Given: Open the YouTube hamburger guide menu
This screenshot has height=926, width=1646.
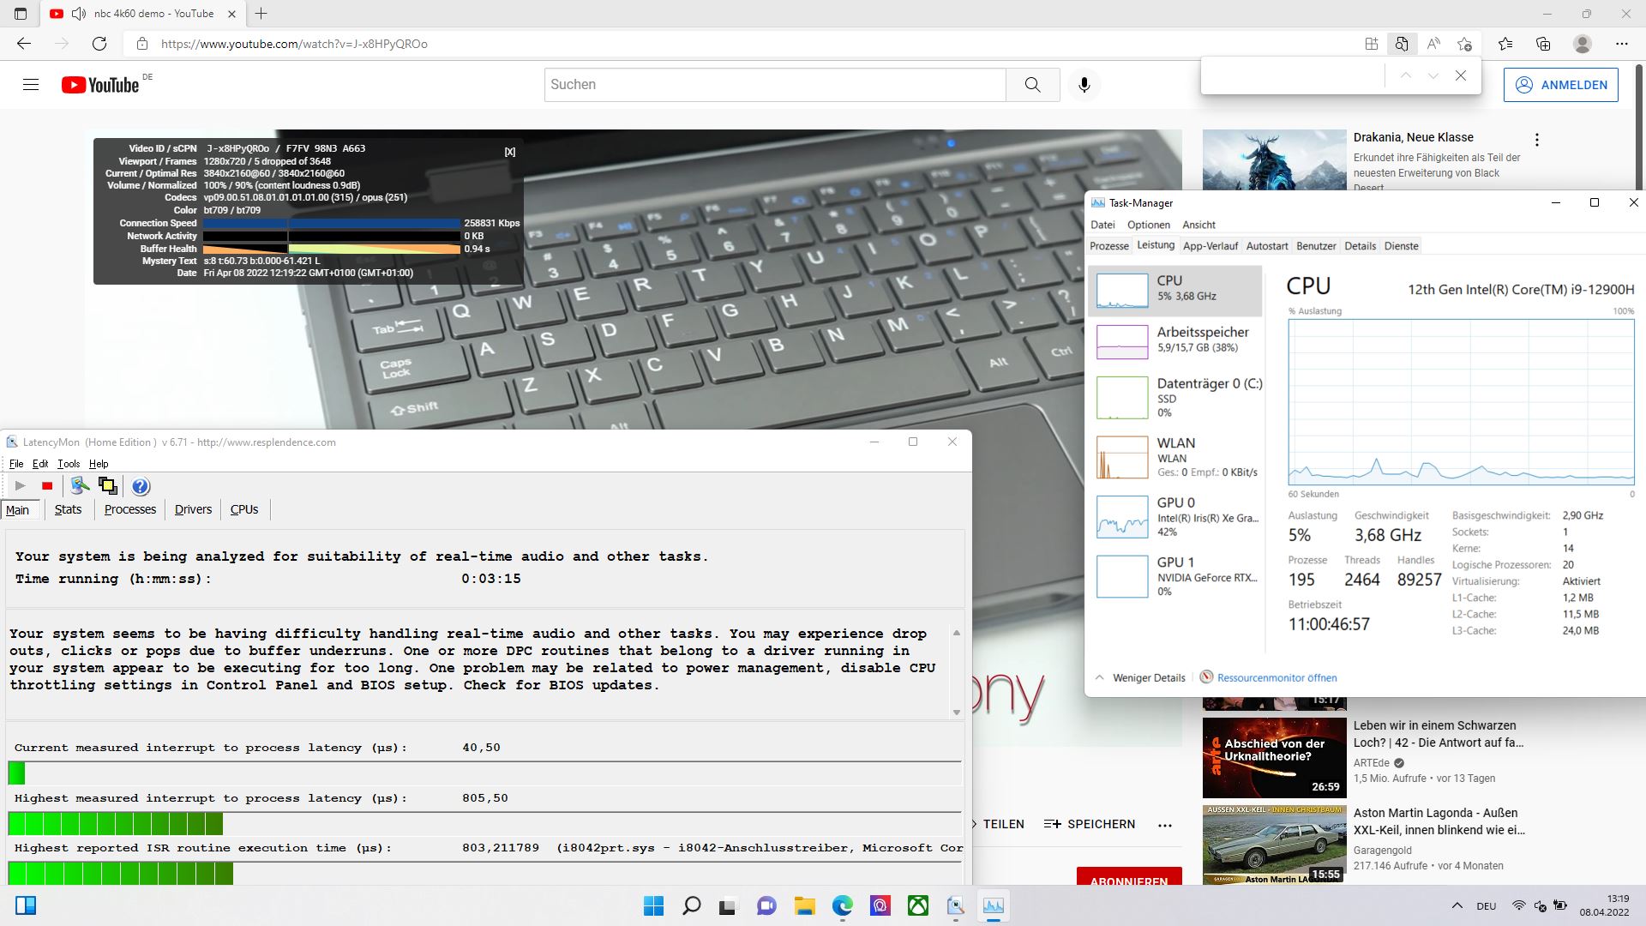Looking at the screenshot, I should [31, 85].
